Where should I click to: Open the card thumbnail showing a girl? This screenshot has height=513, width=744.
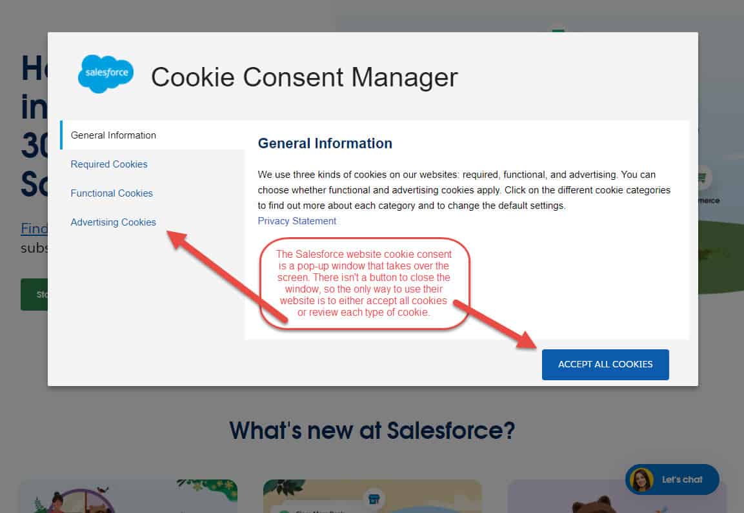tap(128, 496)
